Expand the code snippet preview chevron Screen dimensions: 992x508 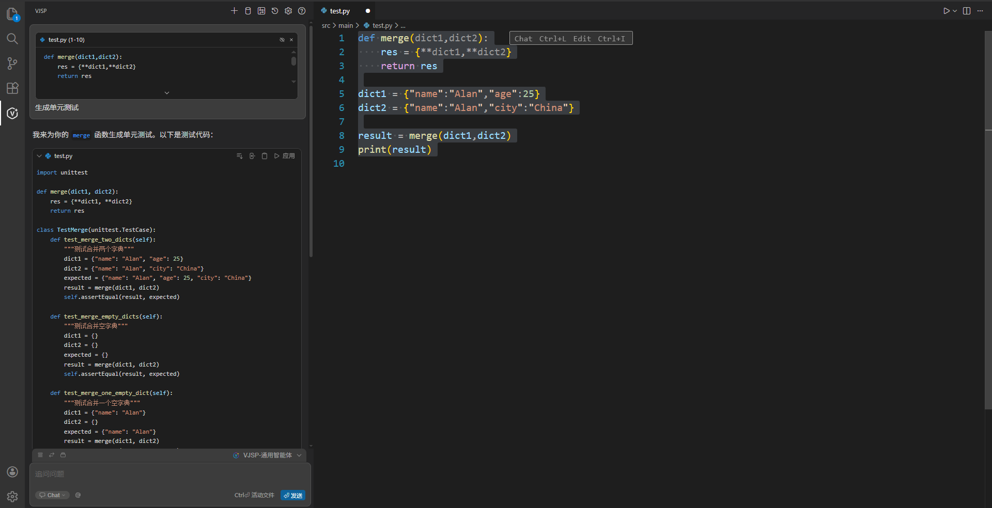166,93
